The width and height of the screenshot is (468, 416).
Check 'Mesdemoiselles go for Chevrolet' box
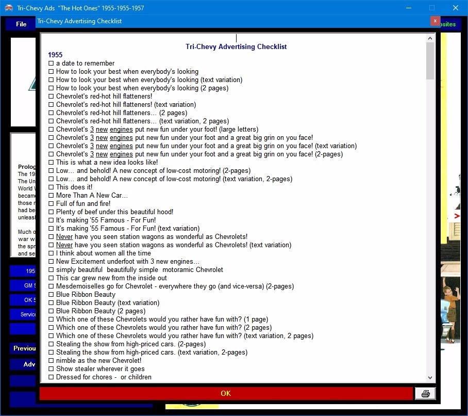pos(51,286)
